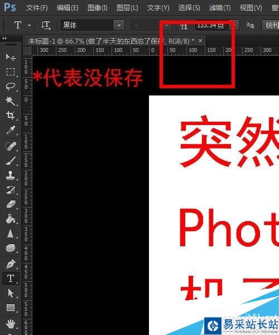The image size is (279, 335).
Task: Open the 黑体 font family dropdown
Action: [x=119, y=25]
